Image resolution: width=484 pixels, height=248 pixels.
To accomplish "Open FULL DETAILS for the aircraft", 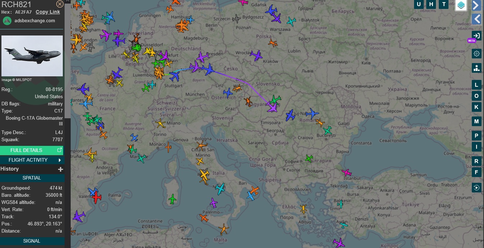I will (32, 150).
